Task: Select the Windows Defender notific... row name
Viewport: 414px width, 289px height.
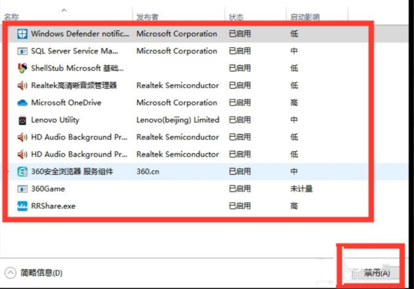Action: [80, 34]
